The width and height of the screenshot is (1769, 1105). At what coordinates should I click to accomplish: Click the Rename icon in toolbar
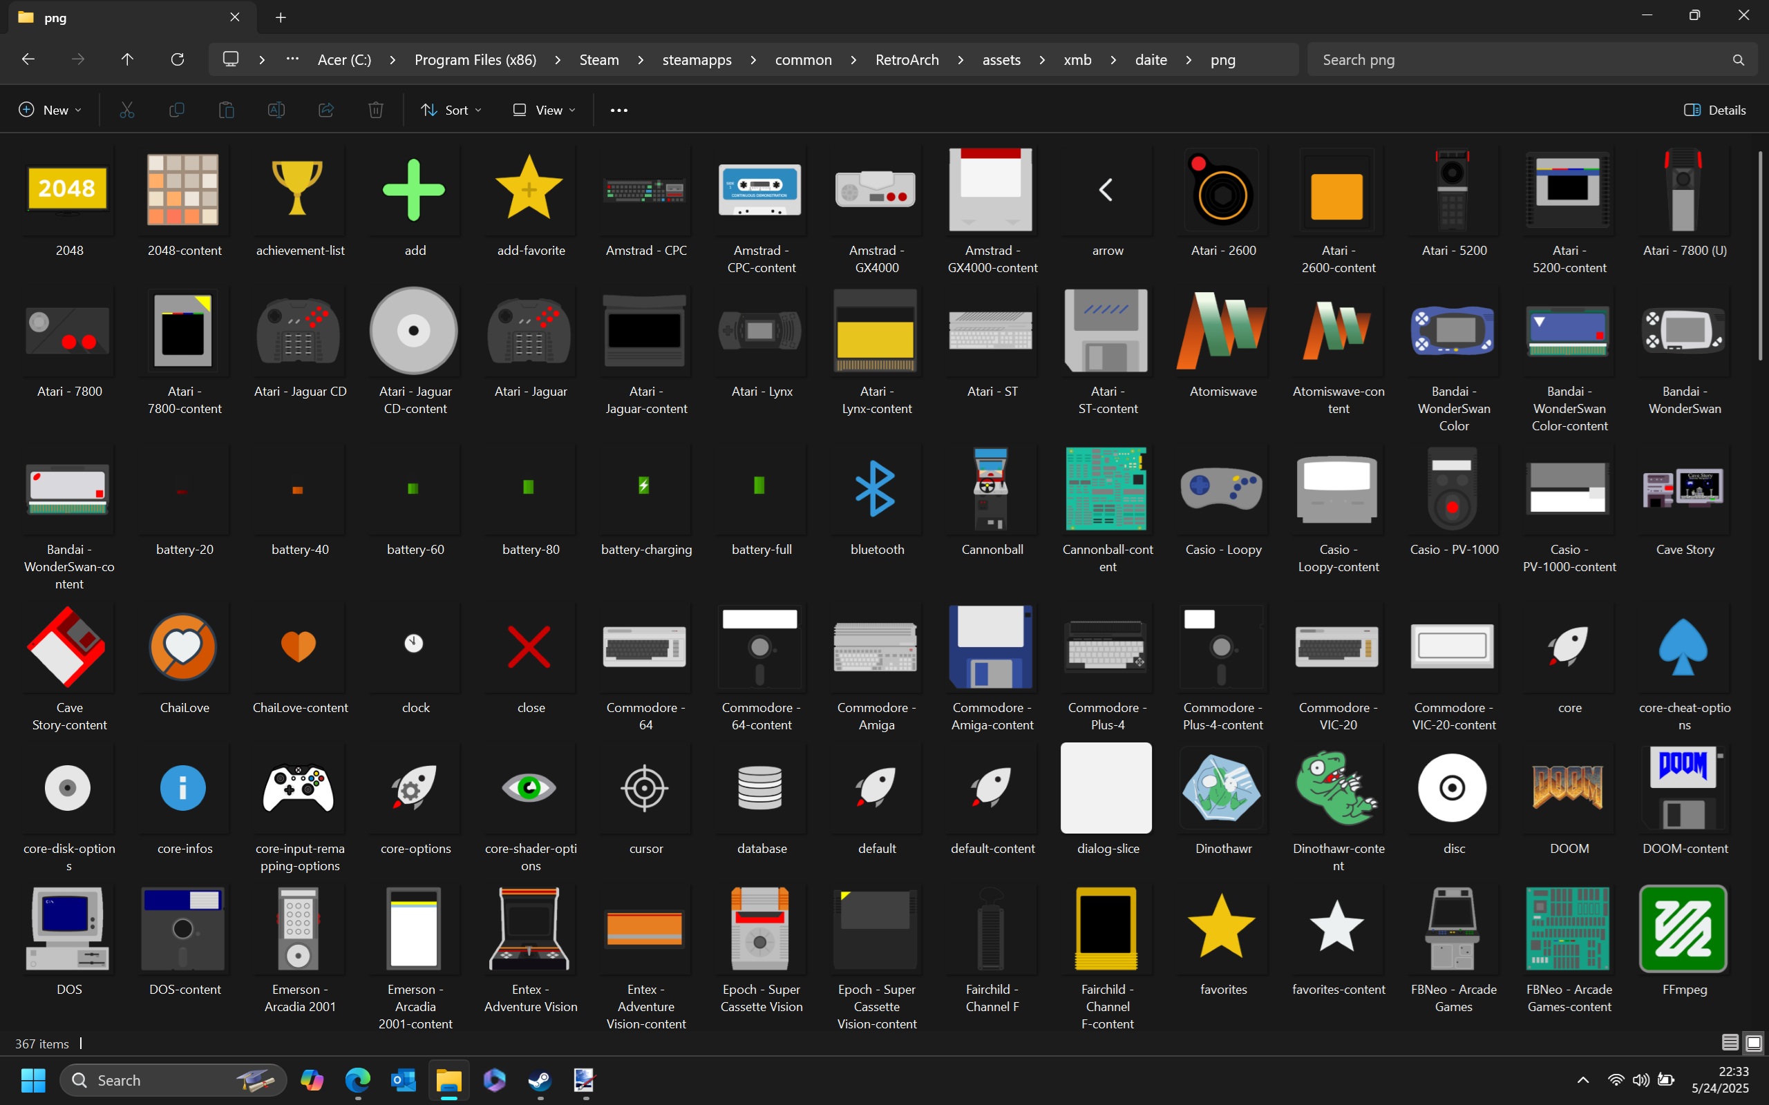point(276,110)
